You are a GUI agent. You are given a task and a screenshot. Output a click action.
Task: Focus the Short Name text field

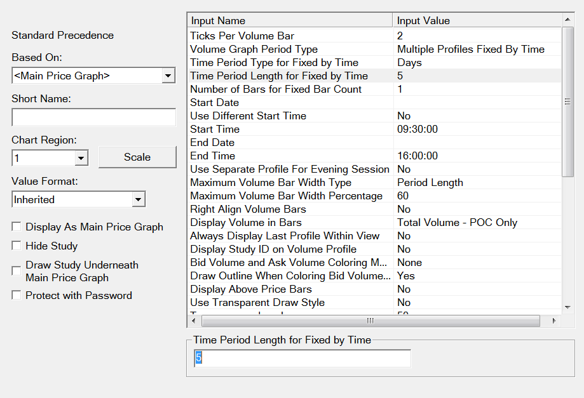(x=93, y=117)
